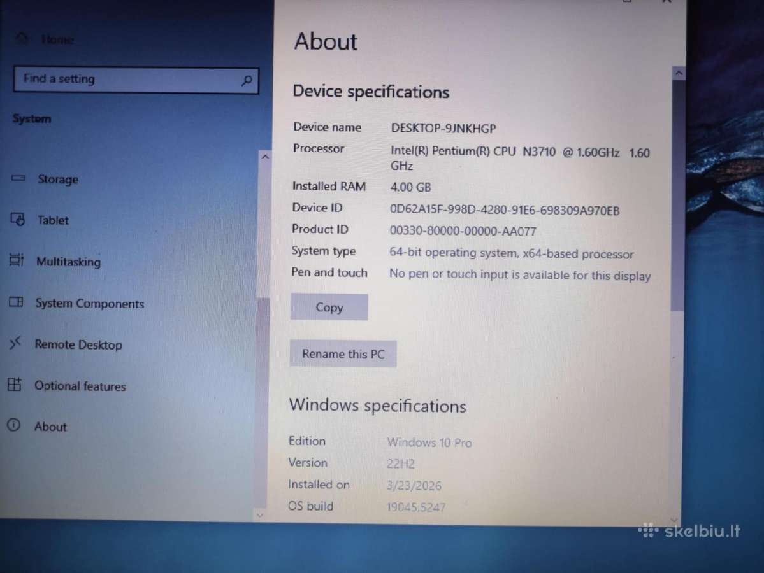Screen dimensions: 764x573
Task: Click OS build value 19045.5247
Action: (415, 507)
